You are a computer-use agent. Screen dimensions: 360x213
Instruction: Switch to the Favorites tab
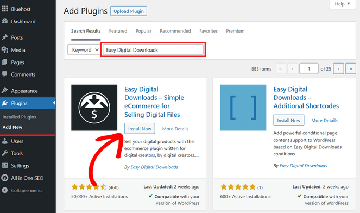(209, 31)
